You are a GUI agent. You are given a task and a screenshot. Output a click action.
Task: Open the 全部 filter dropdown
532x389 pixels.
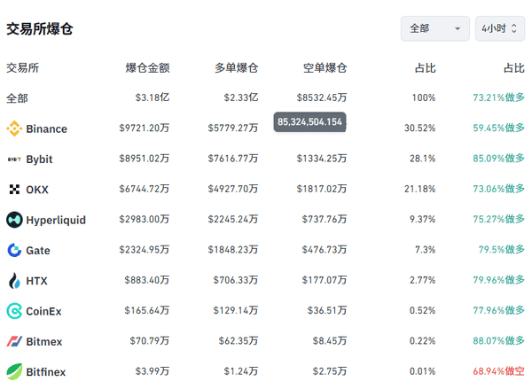tap(434, 28)
